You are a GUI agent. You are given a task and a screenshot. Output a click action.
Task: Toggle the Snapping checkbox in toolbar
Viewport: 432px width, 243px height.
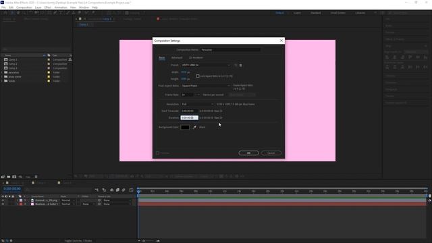(x=127, y=13)
